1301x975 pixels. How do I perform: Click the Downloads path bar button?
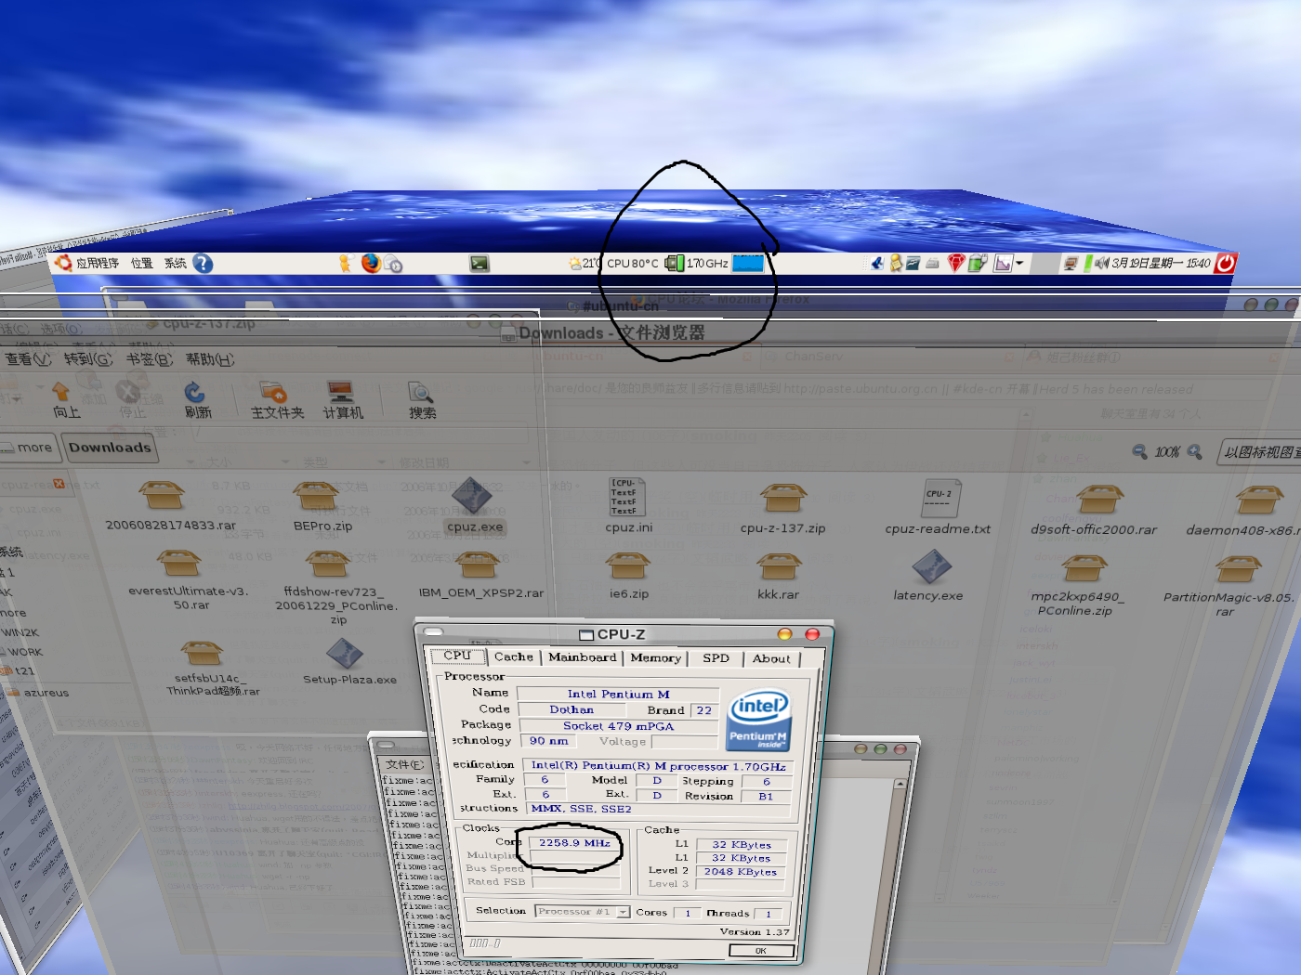tap(110, 448)
